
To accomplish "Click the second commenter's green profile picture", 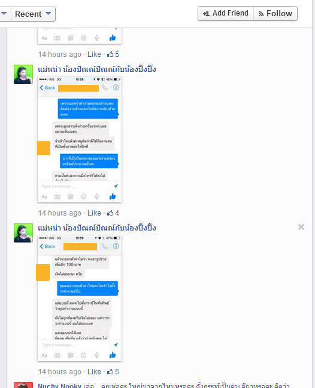I will (x=23, y=233).
